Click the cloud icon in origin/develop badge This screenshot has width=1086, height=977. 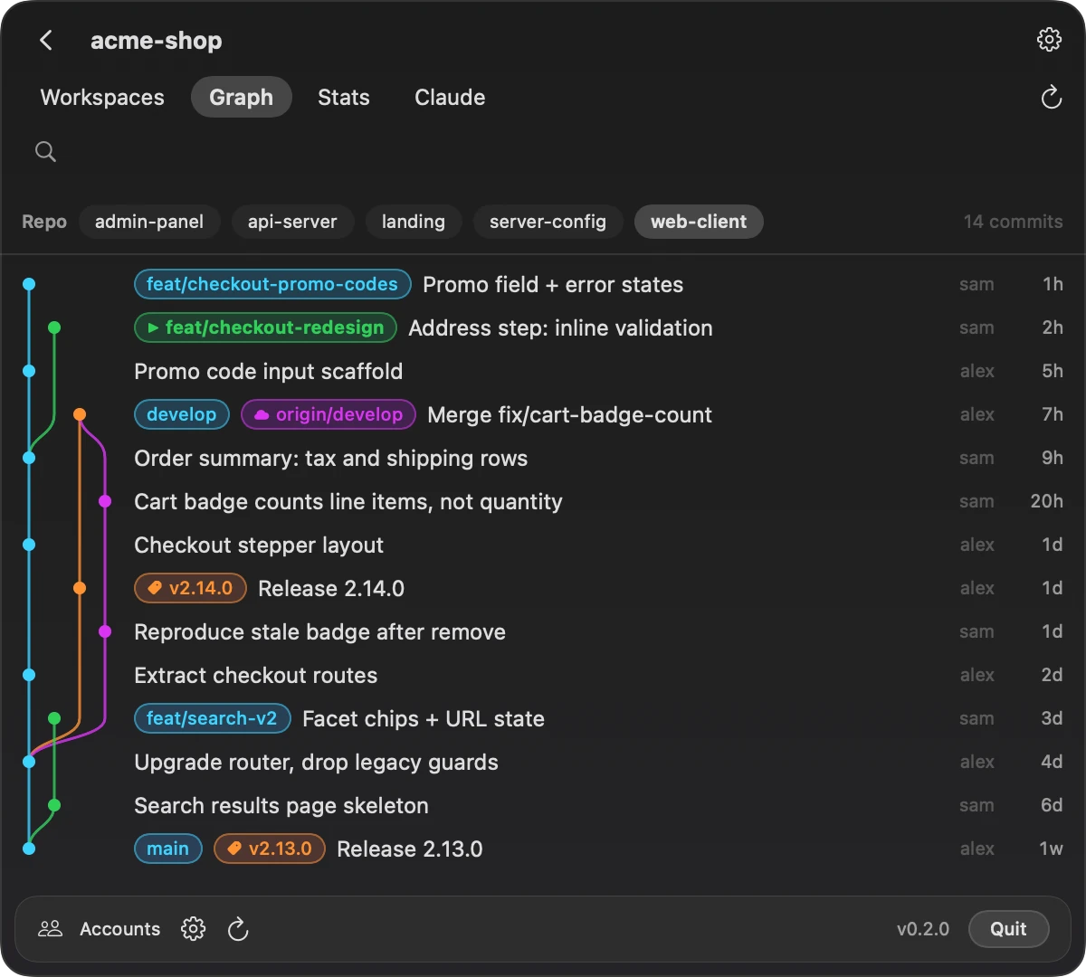pyautogui.click(x=262, y=415)
